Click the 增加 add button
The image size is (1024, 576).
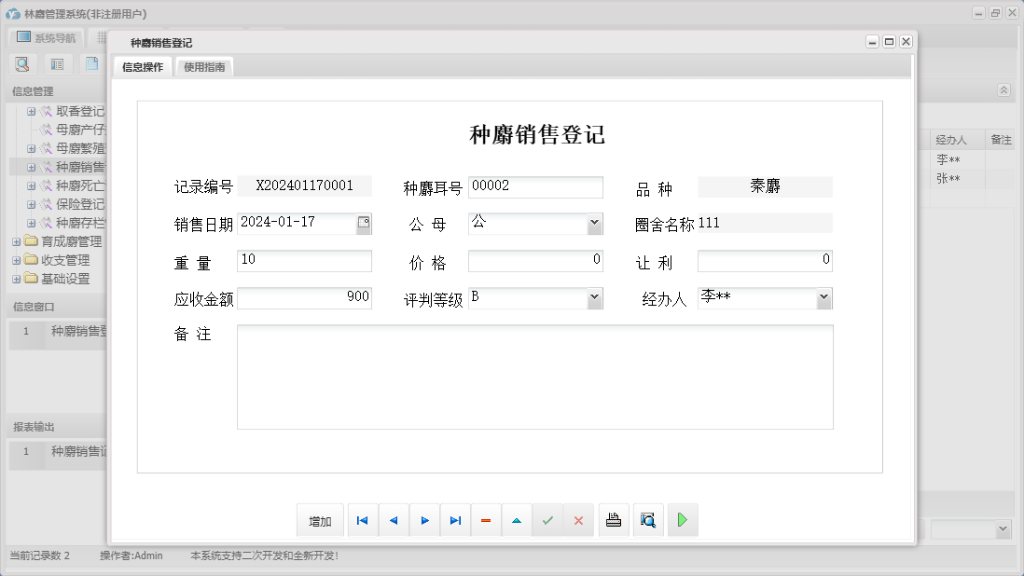320,520
